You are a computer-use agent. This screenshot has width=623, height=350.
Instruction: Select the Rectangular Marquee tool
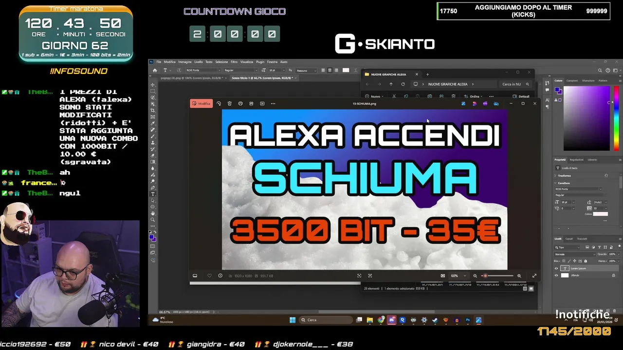pos(153,91)
